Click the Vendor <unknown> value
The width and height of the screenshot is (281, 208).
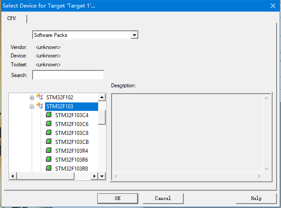pos(48,47)
